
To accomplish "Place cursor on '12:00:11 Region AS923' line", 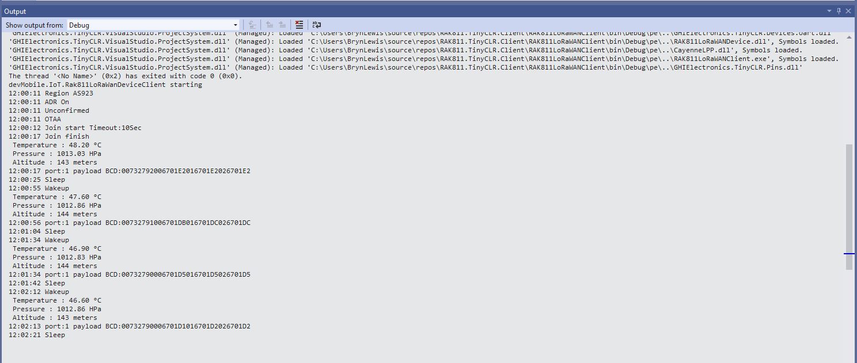I will (51, 93).
